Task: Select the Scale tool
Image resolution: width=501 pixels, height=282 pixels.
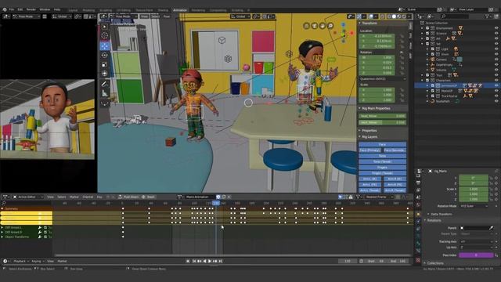Action: point(104,64)
